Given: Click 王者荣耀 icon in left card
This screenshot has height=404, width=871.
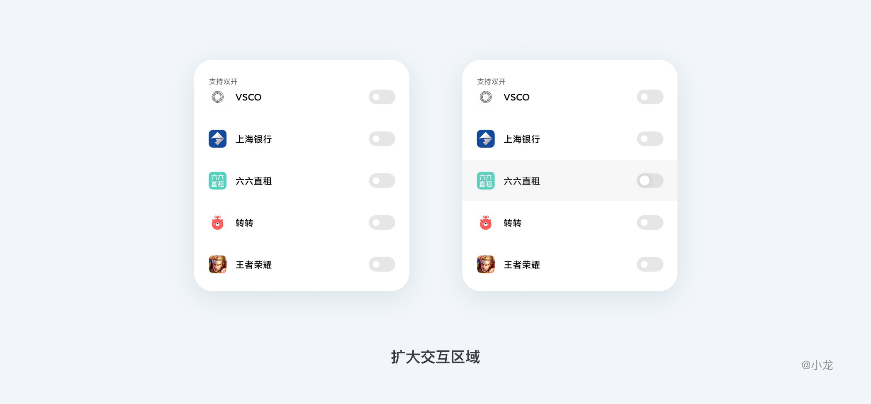Looking at the screenshot, I should [x=217, y=265].
